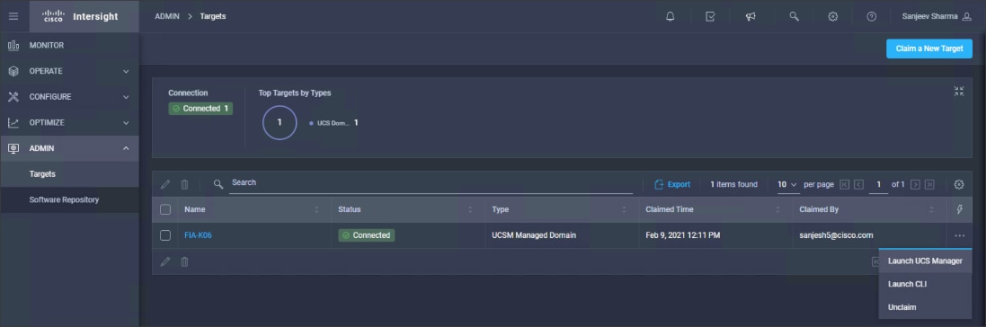This screenshot has width=986, height=327.
Task: Collapse the summary widgets panel
Action: tap(958, 92)
